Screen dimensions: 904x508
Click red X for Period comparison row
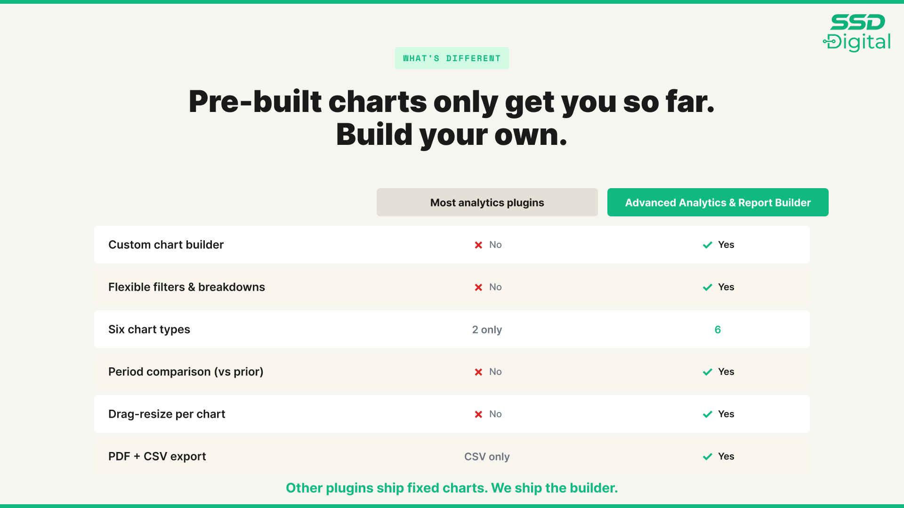tap(478, 372)
